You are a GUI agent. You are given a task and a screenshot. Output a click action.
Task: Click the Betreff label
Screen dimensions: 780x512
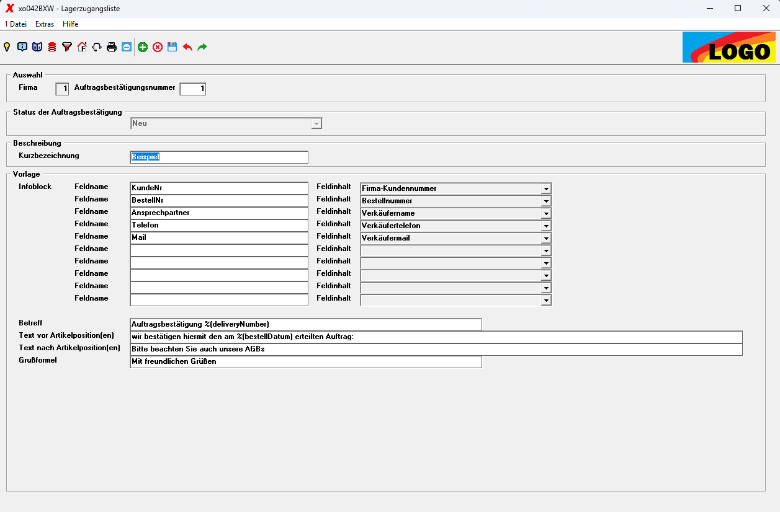point(30,323)
